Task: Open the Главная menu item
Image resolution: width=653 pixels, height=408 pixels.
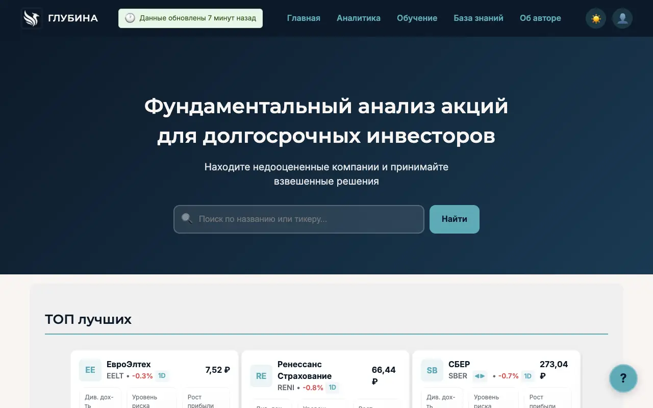Action: (x=304, y=18)
